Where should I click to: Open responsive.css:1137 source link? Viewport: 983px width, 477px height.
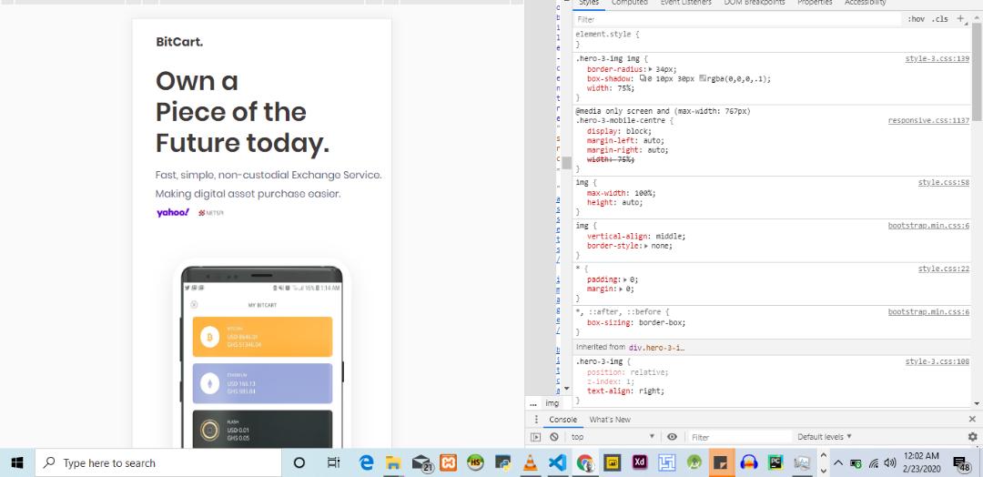[x=928, y=120]
